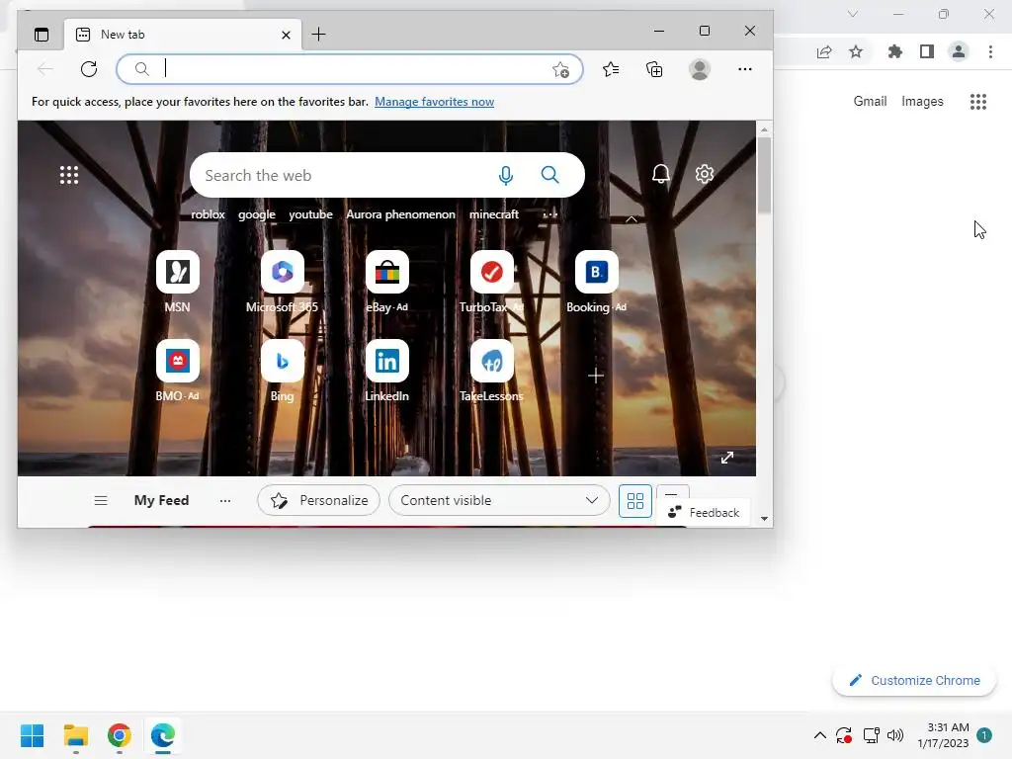Screen dimensions: 1012x759
Task: Toggle Chrome side panel
Action: [927, 51]
